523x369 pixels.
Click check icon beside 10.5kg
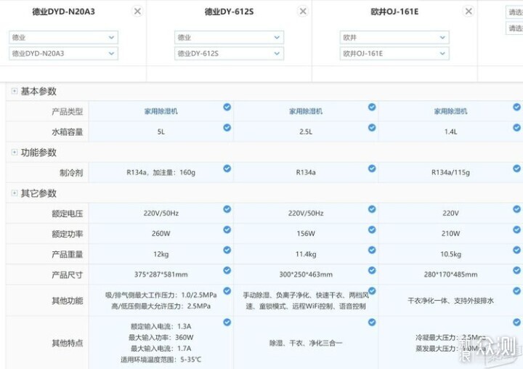click(516, 250)
